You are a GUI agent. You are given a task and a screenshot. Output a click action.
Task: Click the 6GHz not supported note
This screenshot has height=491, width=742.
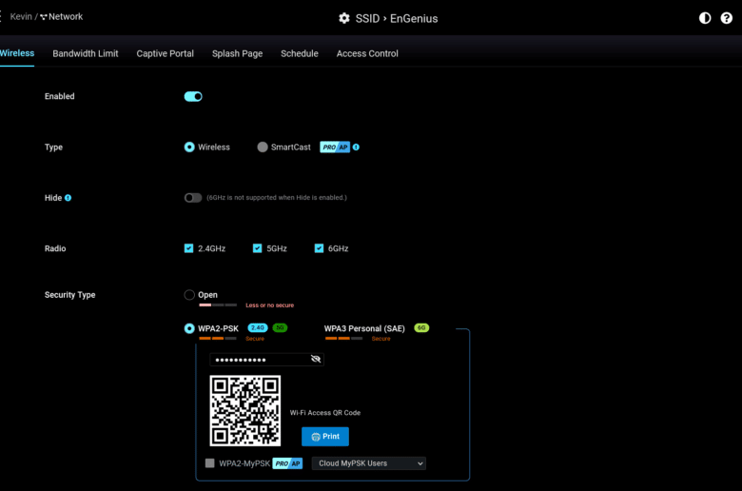[277, 197]
